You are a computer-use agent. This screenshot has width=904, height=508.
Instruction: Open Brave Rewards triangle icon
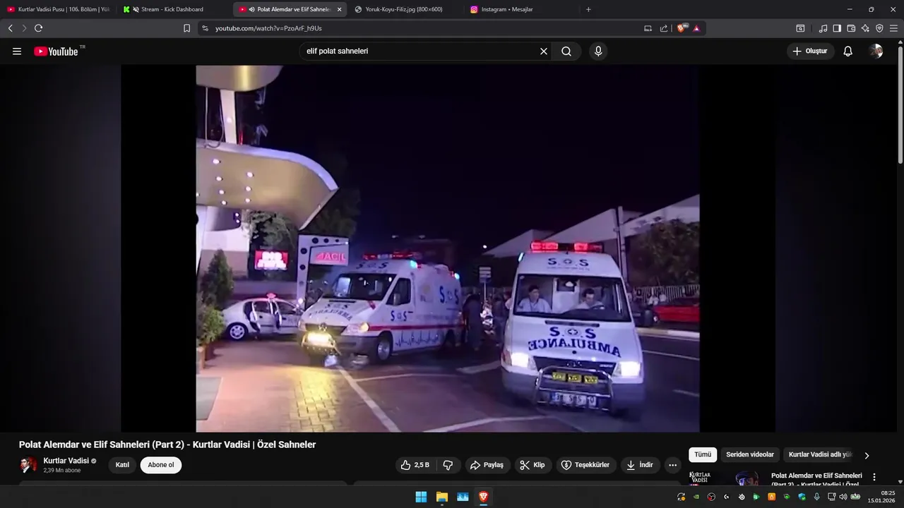696,28
